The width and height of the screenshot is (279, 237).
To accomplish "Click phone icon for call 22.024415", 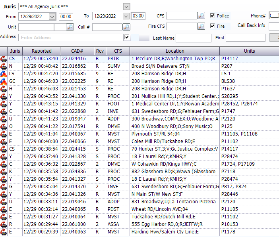I will click(4, 149).
